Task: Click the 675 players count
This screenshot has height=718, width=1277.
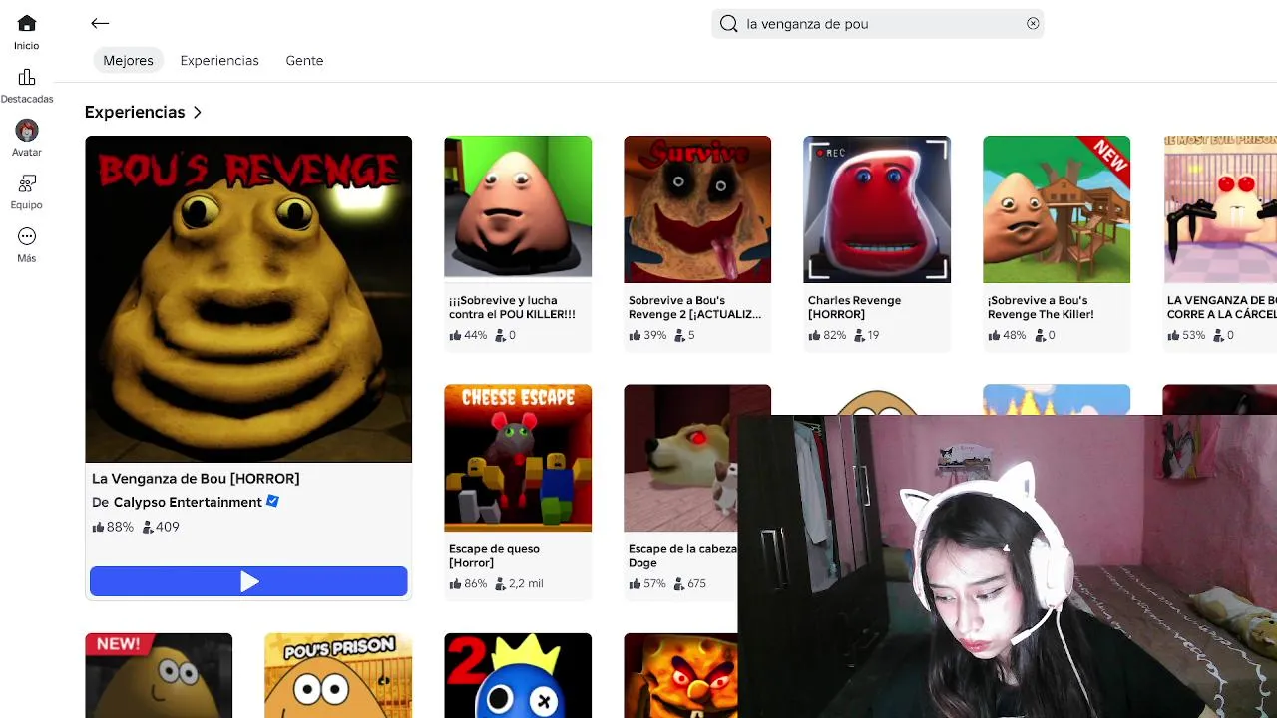Action: click(x=690, y=583)
